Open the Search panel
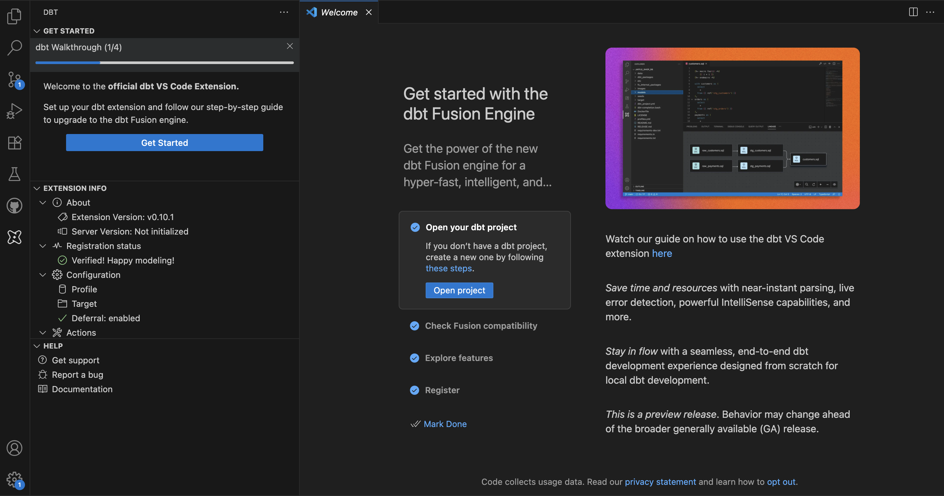The image size is (944, 496). (x=14, y=48)
